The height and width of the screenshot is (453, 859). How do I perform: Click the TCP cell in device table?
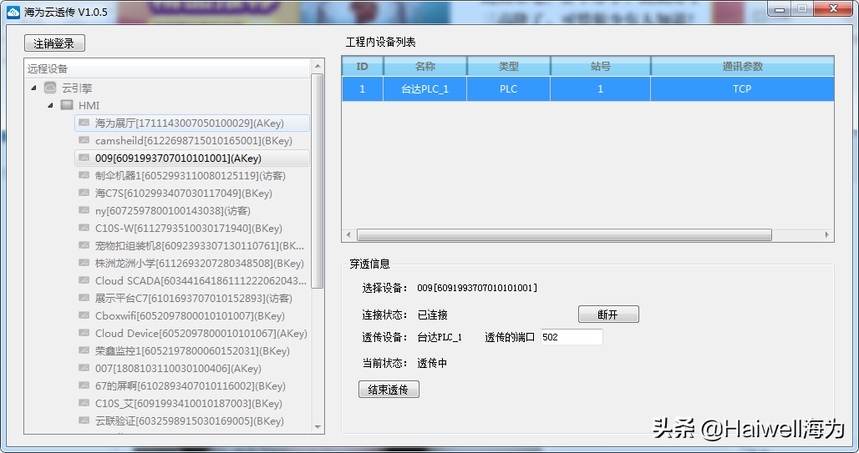742,88
